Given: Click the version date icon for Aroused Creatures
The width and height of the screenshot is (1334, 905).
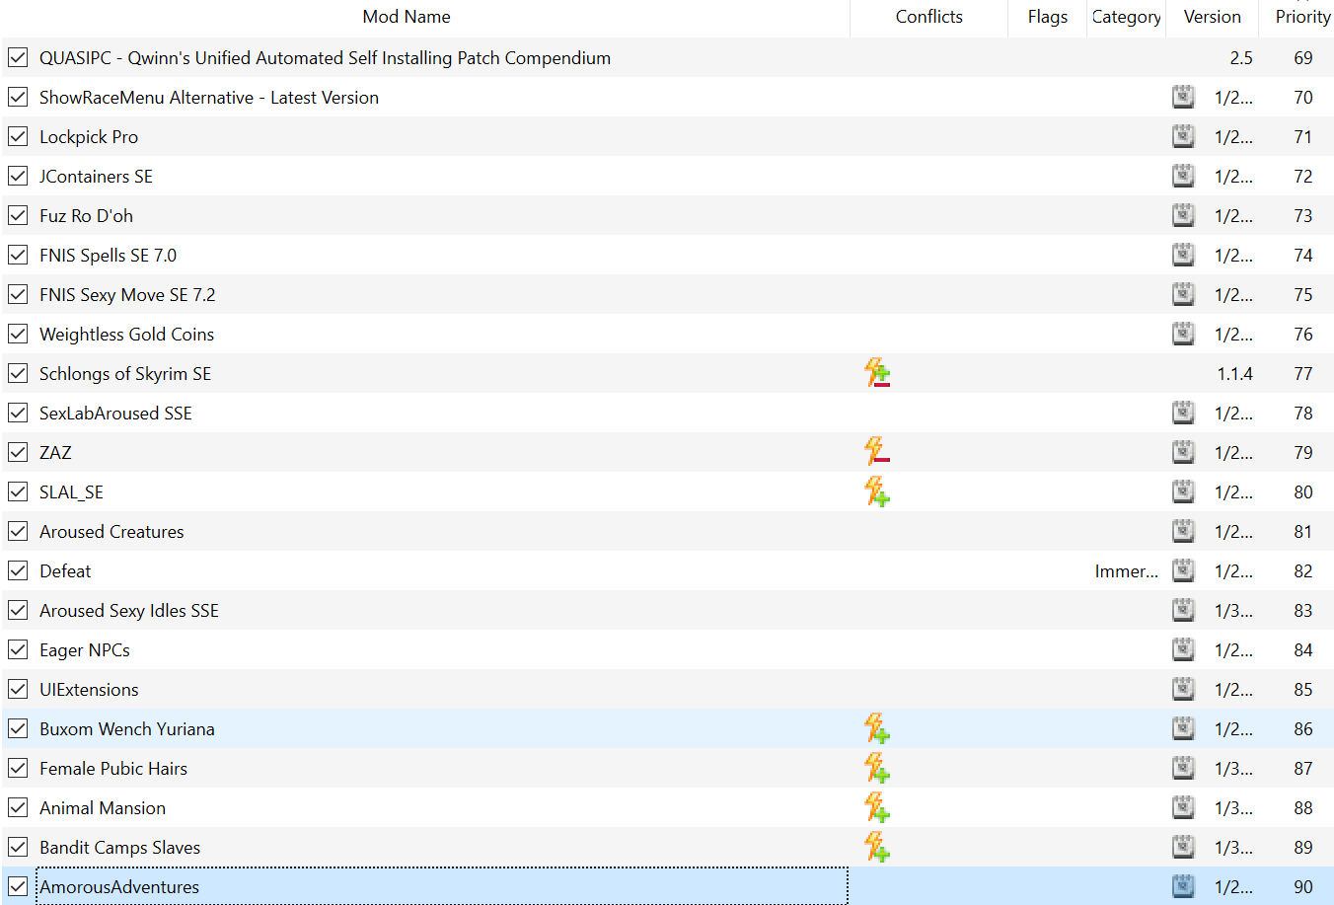Looking at the screenshot, I should coord(1183,531).
